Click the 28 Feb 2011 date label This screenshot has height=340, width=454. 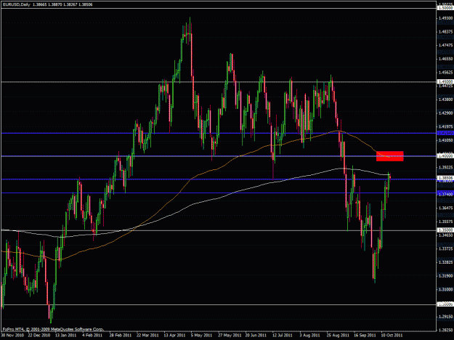[x=120, y=335]
